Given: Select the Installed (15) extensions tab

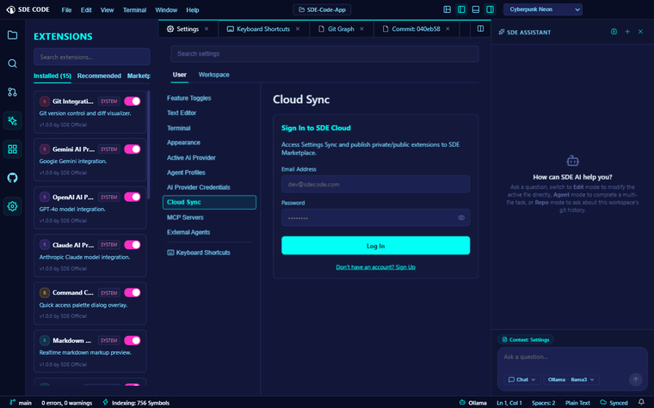Looking at the screenshot, I should tap(52, 76).
